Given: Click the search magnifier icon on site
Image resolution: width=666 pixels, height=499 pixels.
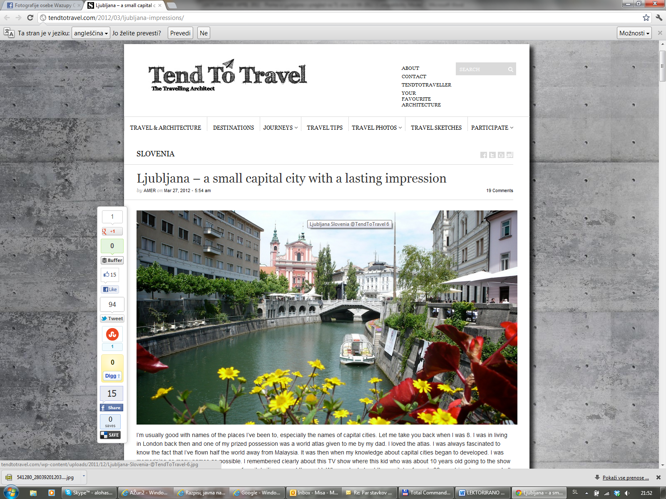Looking at the screenshot, I should pos(510,69).
